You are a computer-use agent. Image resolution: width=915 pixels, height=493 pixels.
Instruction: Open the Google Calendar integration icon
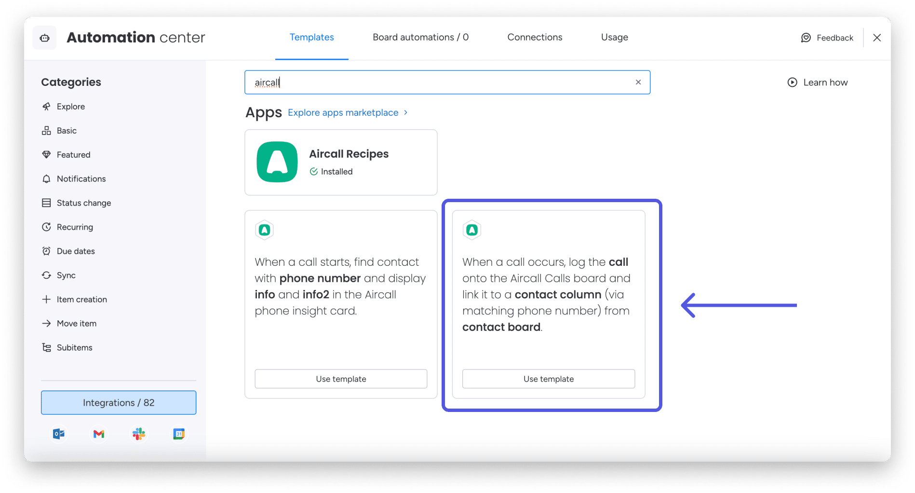pyautogui.click(x=179, y=434)
